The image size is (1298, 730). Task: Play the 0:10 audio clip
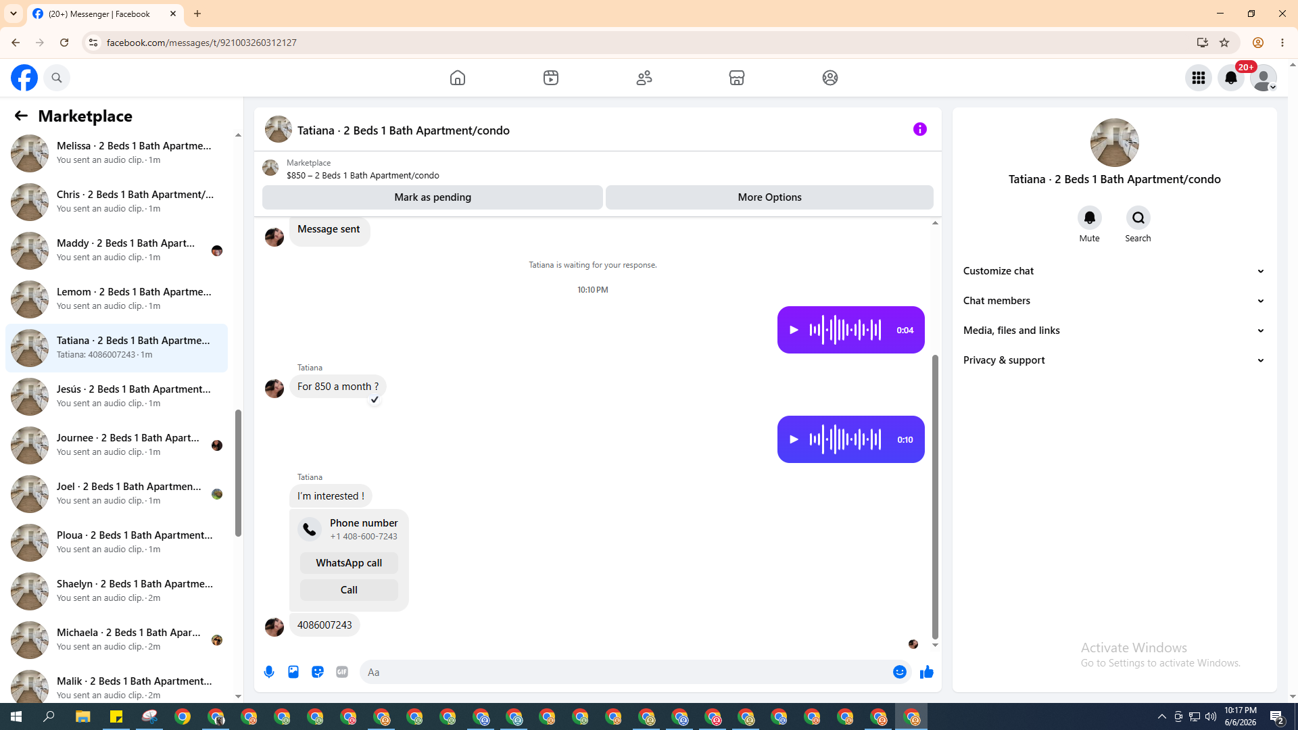click(x=794, y=439)
